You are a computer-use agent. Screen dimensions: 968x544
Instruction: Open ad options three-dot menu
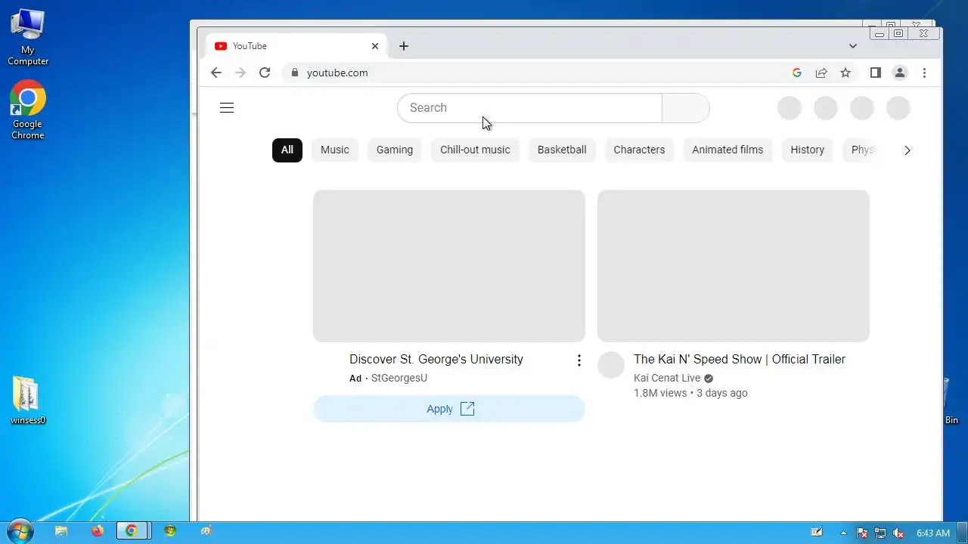tap(579, 360)
